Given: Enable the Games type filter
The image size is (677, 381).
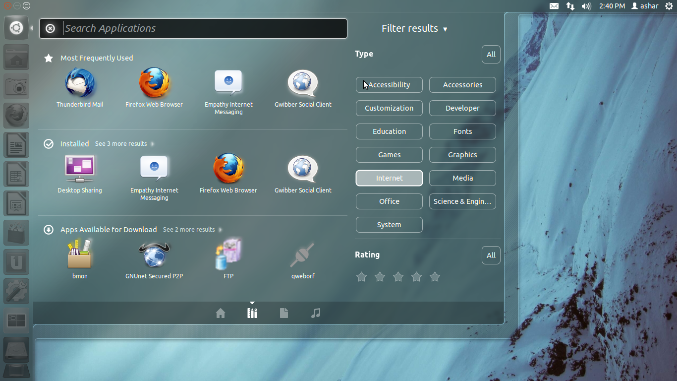Looking at the screenshot, I should (x=389, y=155).
